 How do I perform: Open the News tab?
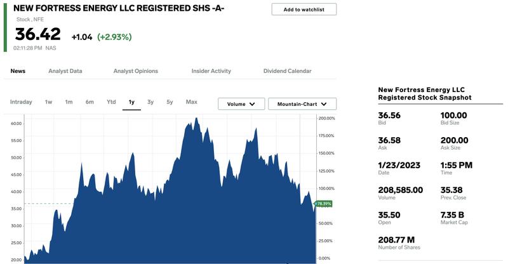(18, 71)
